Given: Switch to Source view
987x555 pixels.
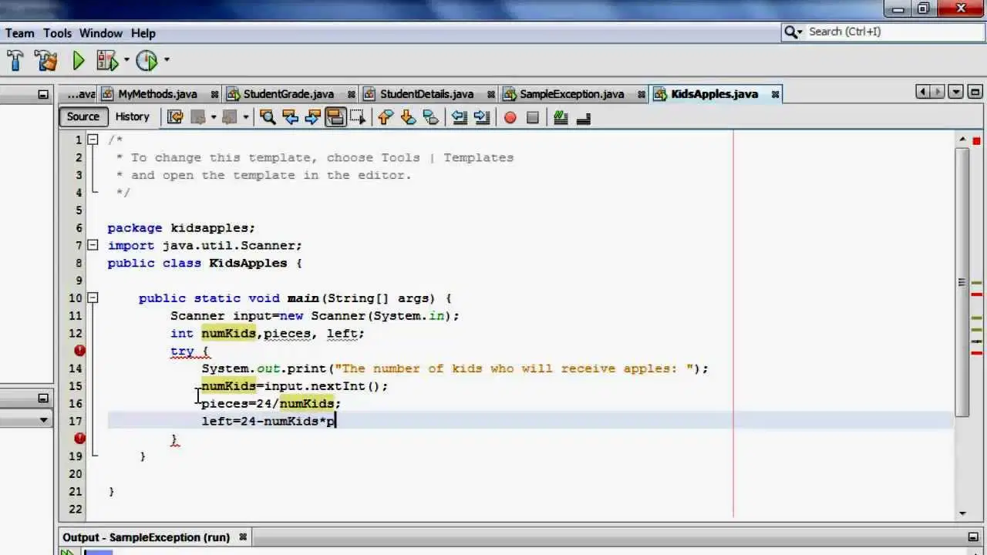Looking at the screenshot, I should (x=83, y=116).
